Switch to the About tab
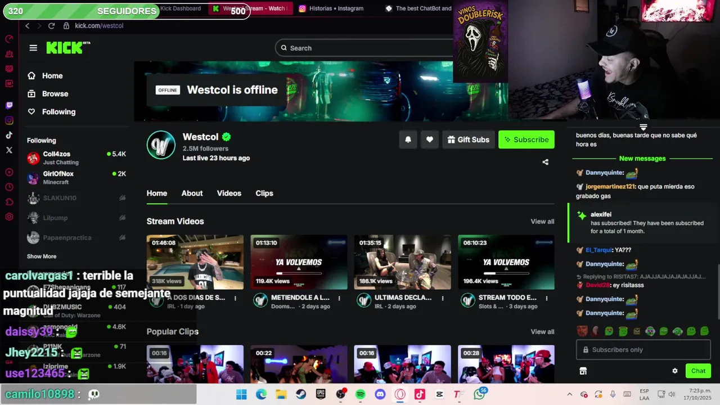Viewport: 720px width, 405px height. 192,193
